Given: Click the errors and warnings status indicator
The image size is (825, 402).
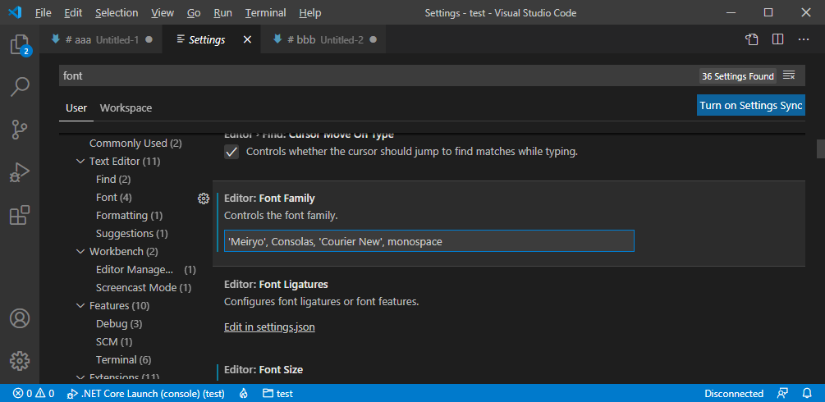Looking at the screenshot, I should (x=34, y=394).
